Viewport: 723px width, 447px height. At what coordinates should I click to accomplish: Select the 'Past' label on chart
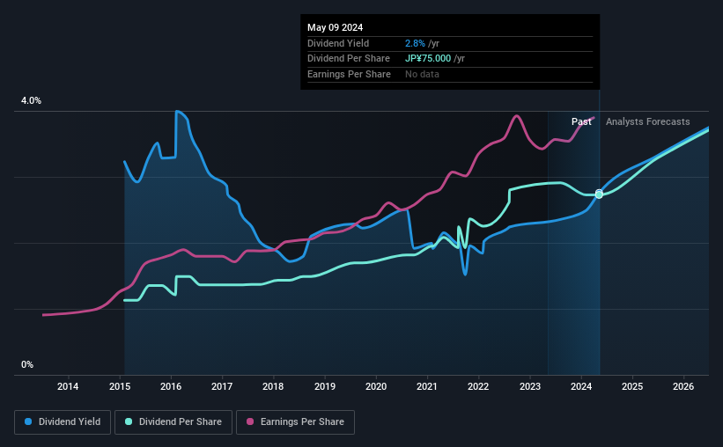pos(581,121)
